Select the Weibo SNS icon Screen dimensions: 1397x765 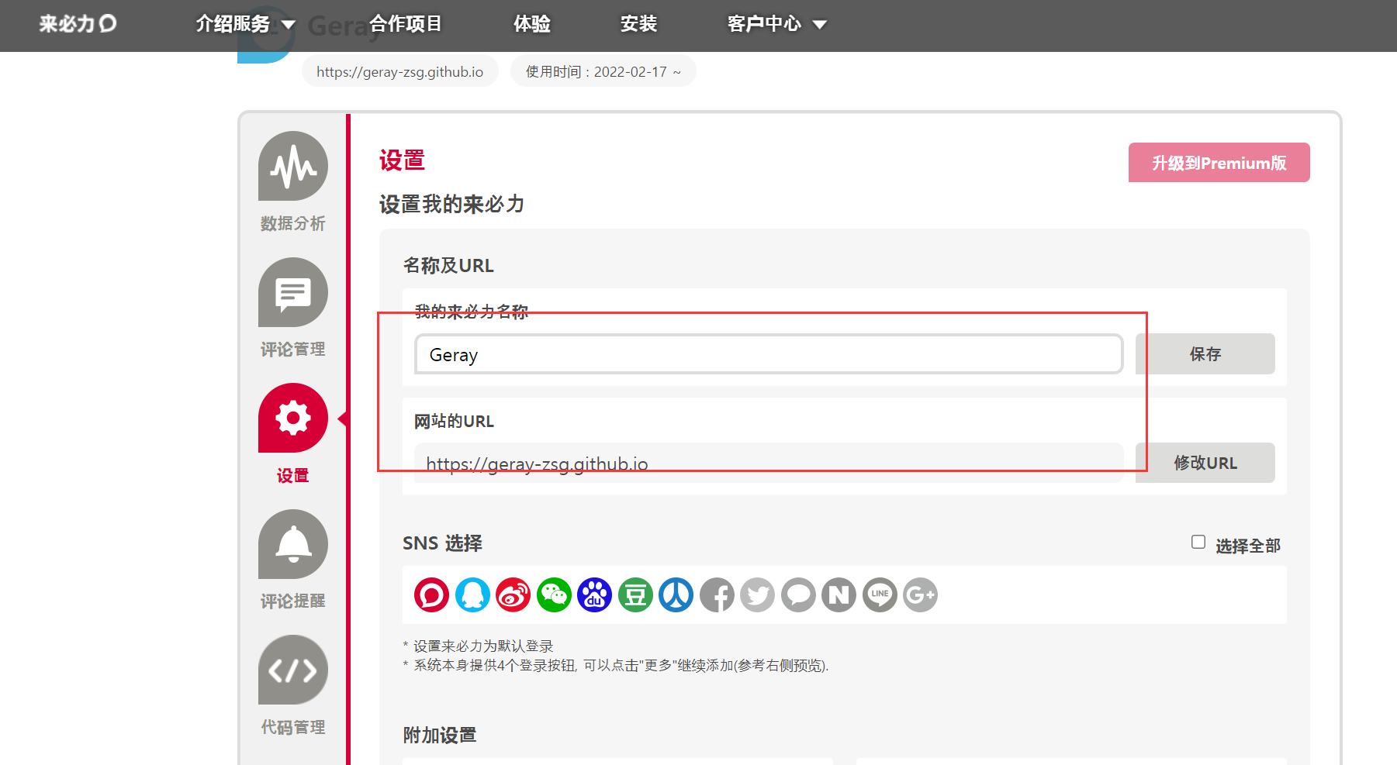tap(513, 595)
